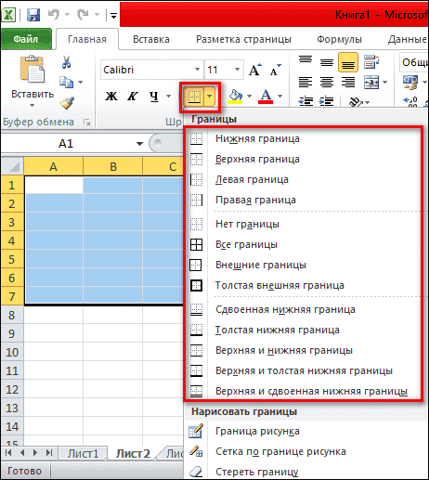Toggle align text right

[x=348, y=83]
